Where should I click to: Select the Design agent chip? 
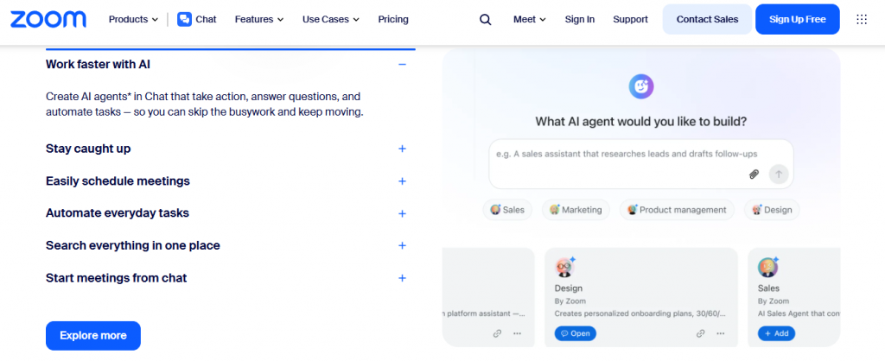coord(772,210)
